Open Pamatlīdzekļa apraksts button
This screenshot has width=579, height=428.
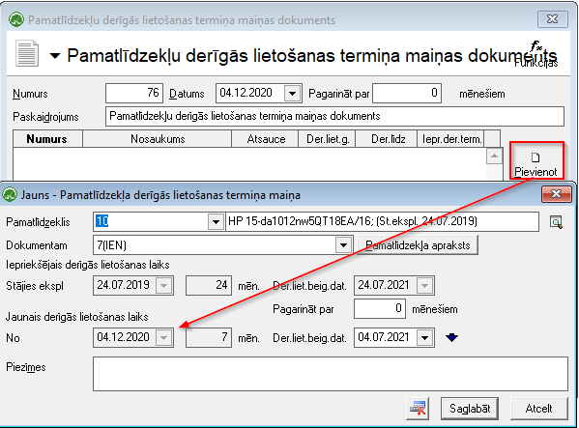(x=418, y=245)
